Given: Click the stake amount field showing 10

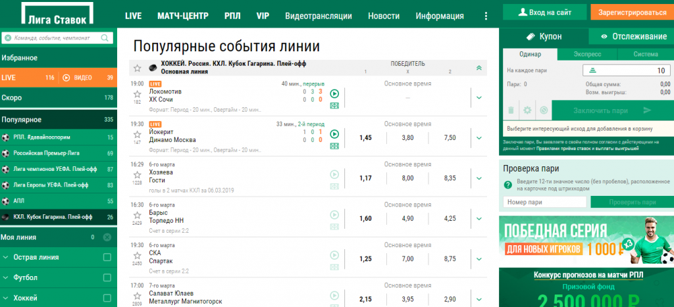Looking at the screenshot, I should [627, 71].
